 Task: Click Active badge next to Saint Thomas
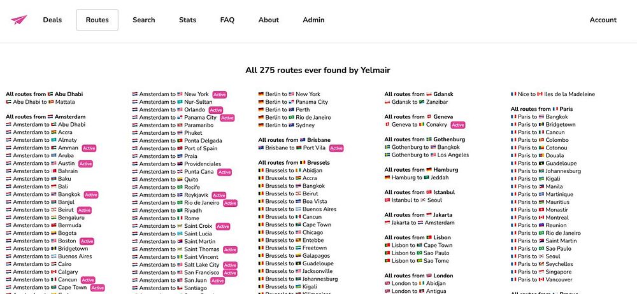tap(230, 249)
